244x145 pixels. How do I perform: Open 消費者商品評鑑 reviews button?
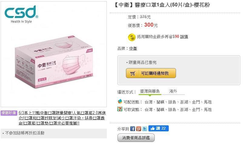[x=136, y=138]
